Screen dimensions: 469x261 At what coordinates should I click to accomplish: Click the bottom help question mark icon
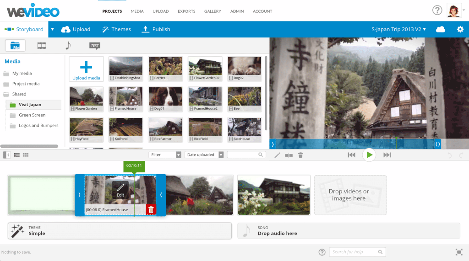click(x=322, y=252)
